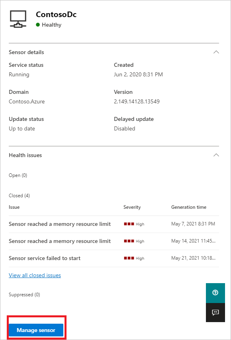
Task: Collapse the Sensor details section
Action: [x=216, y=52]
